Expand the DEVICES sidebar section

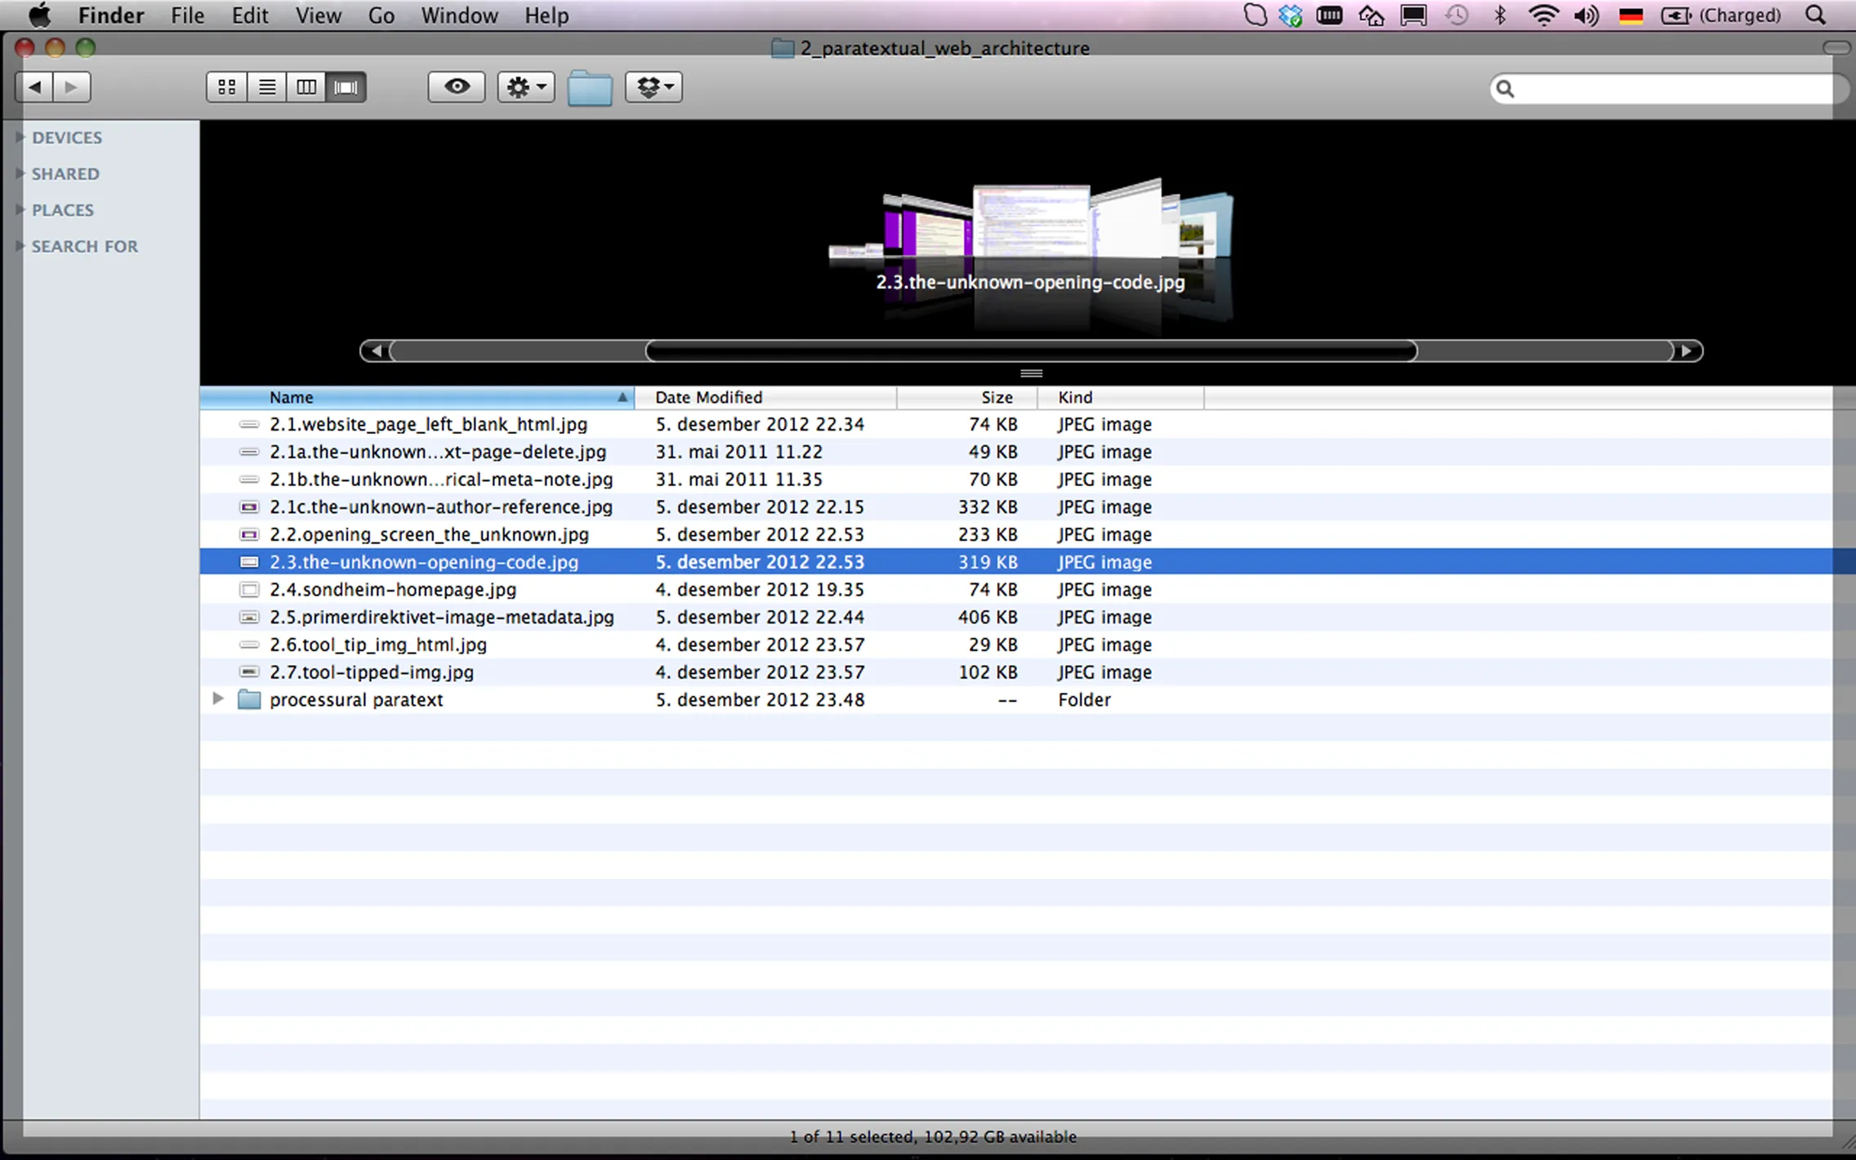20,137
